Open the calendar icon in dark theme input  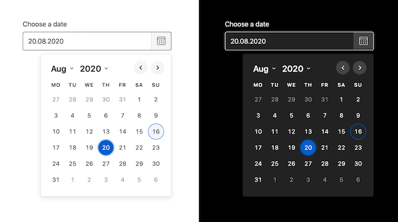pyautogui.click(x=363, y=41)
